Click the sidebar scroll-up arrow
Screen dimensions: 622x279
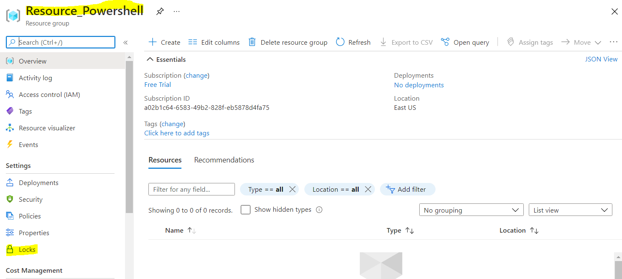pyautogui.click(x=129, y=56)
